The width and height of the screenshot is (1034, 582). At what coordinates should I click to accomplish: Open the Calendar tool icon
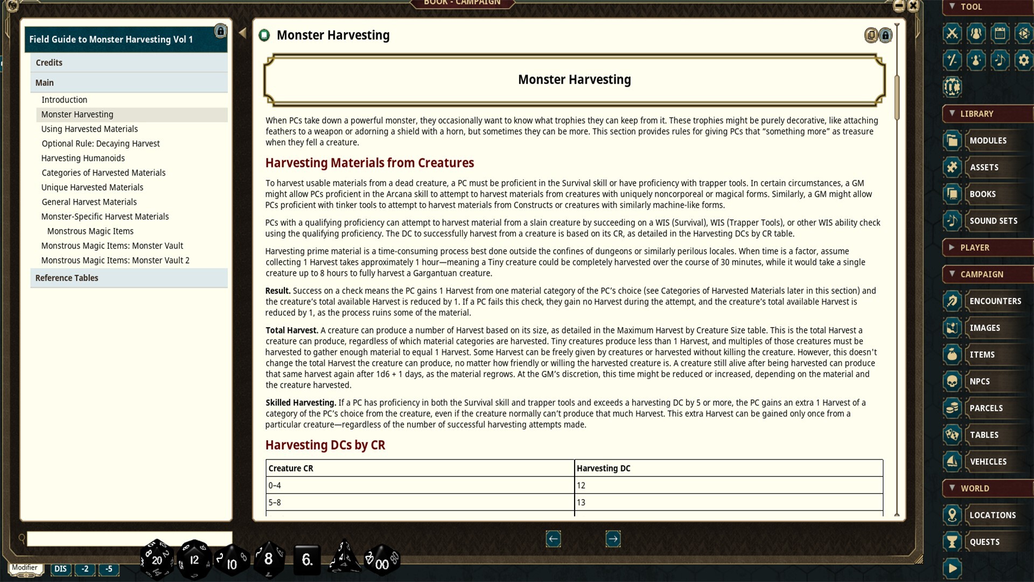1001,33
